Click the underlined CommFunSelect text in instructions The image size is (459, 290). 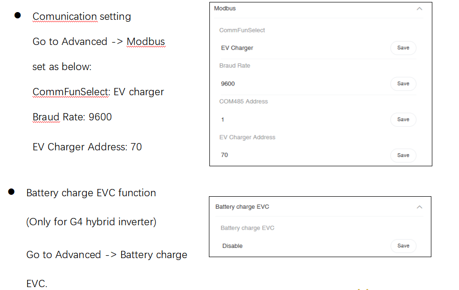click(x=70, y=92)
